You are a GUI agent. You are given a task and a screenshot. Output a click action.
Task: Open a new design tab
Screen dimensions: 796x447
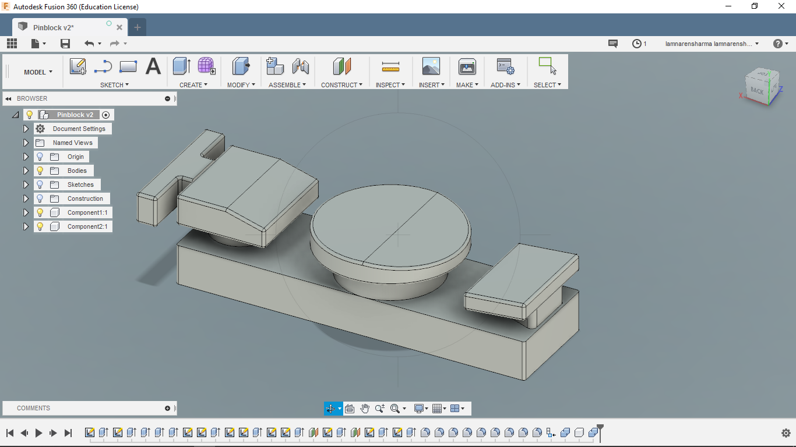[x=138, y=27]
